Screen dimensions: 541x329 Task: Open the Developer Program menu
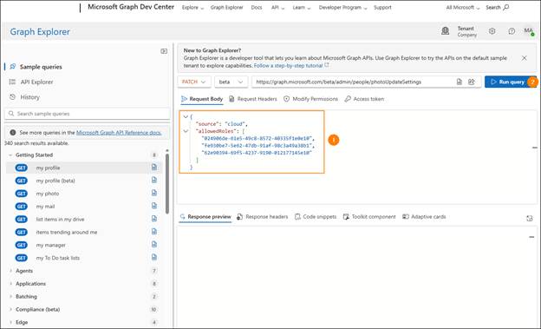point(342,7)
